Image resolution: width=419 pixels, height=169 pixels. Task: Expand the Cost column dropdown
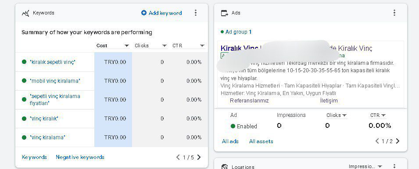(x=127, y=46)
